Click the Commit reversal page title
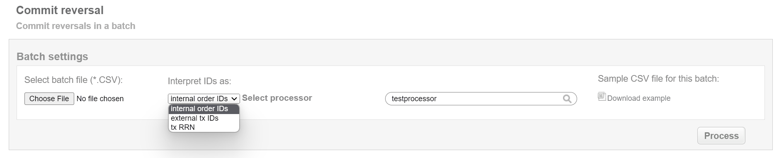Image resolution: width=779 pixels, height=158 pixels. (60, 10)
